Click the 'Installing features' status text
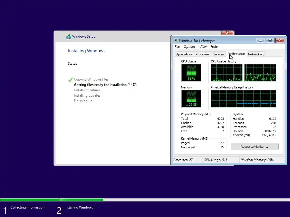Screen dimensions: 290x217 point(87,90)
